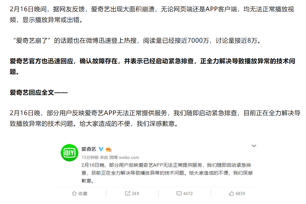Viewport: 306px width, 204px height.
Task: Click the comment bubble icon
Action: pyautogui.click(x=179, y=193)
